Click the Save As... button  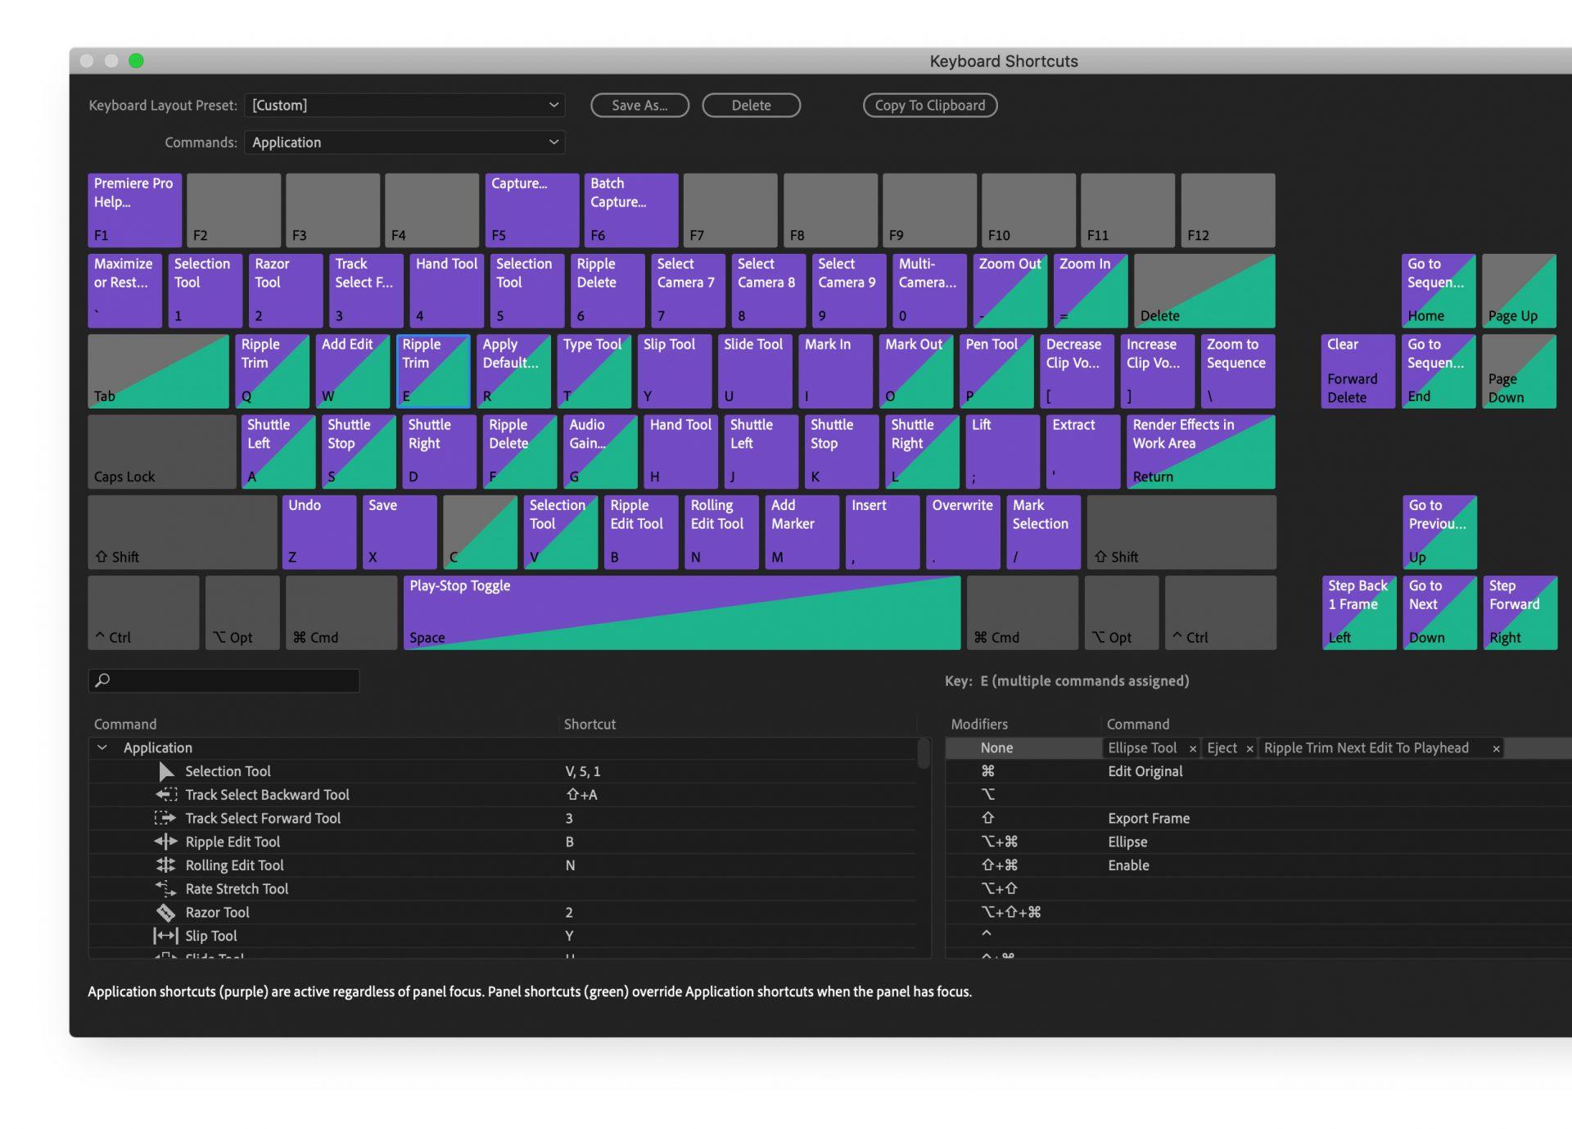coord(639,105)
